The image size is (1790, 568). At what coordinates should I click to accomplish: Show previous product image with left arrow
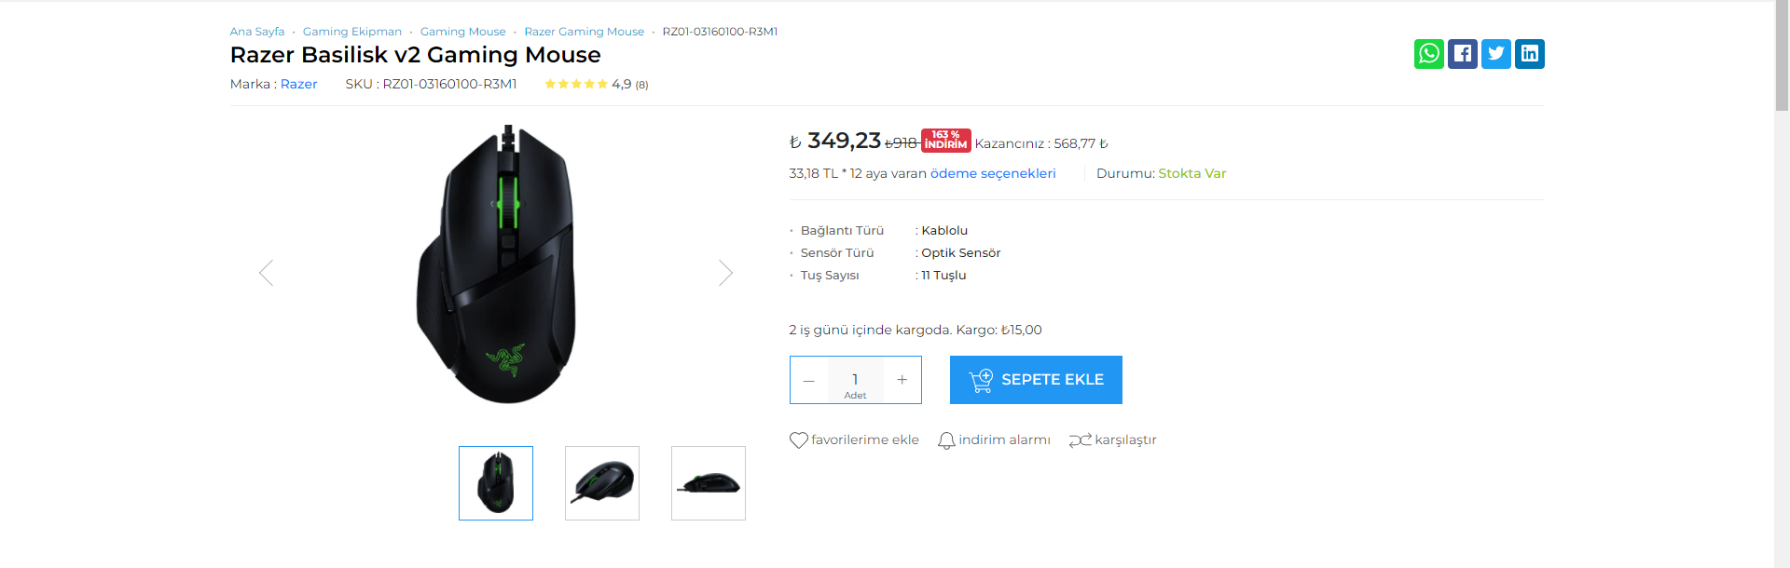pyautogui.click(x=267, y=273)
